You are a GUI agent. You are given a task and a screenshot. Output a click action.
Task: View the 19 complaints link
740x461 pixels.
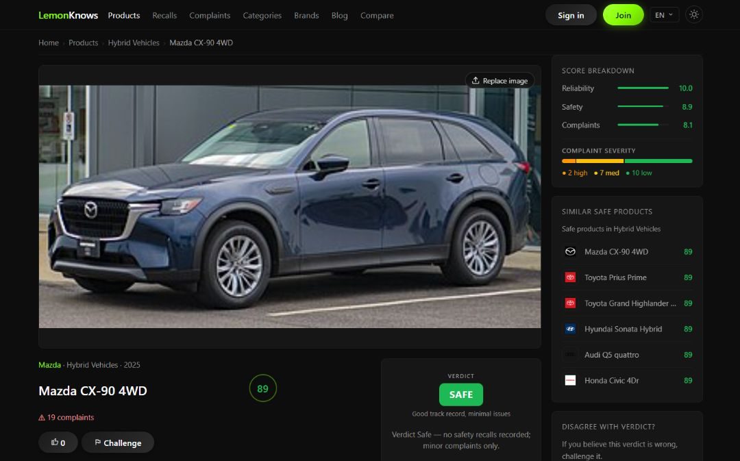click(71, 417)
